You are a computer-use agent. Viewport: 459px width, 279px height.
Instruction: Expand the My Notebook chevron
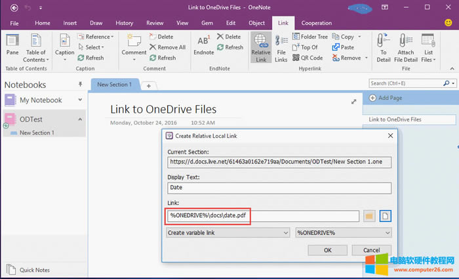[81, 100]
